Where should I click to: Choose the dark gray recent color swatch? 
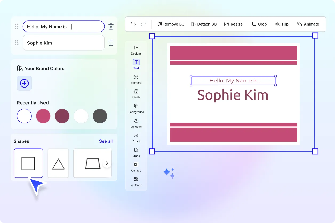point(100,116)
